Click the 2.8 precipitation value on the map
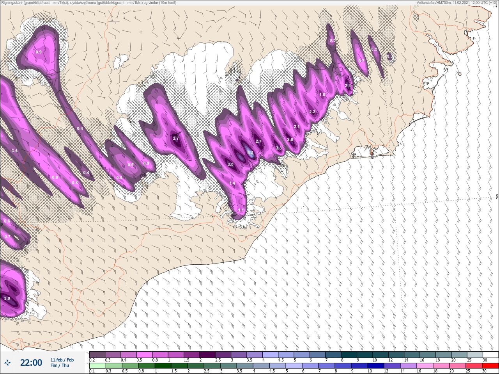 pos(290,139)
